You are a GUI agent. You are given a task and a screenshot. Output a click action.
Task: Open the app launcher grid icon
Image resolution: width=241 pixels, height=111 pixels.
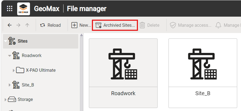click(10, 9)
